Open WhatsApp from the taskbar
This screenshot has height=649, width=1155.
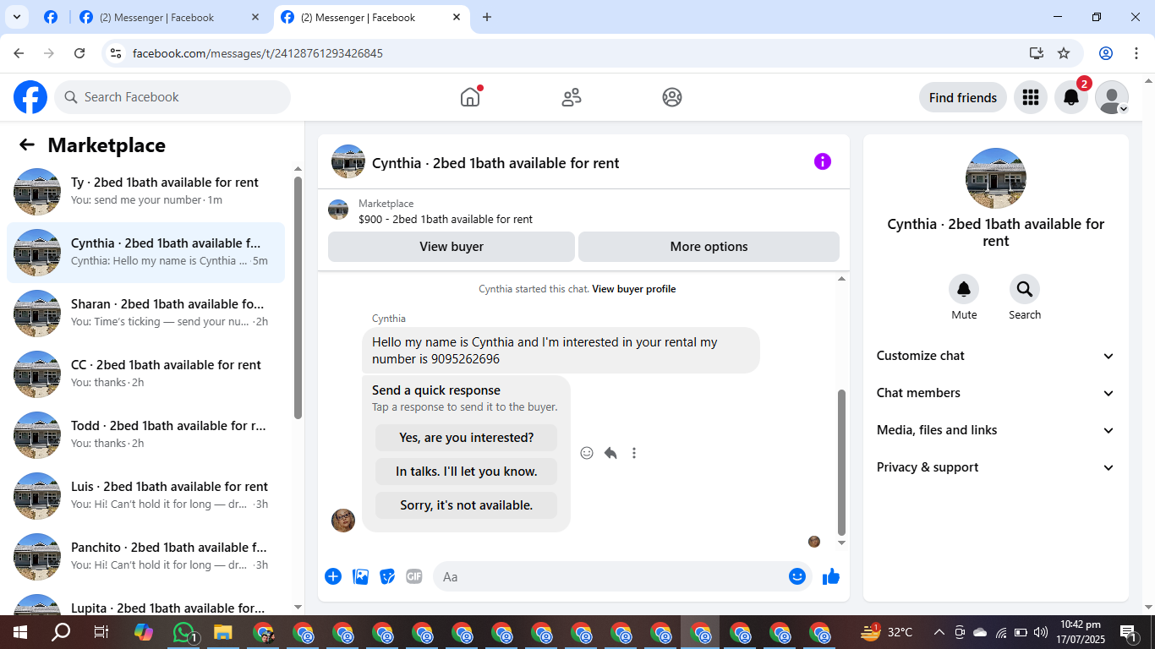click(x=183, y=632)
